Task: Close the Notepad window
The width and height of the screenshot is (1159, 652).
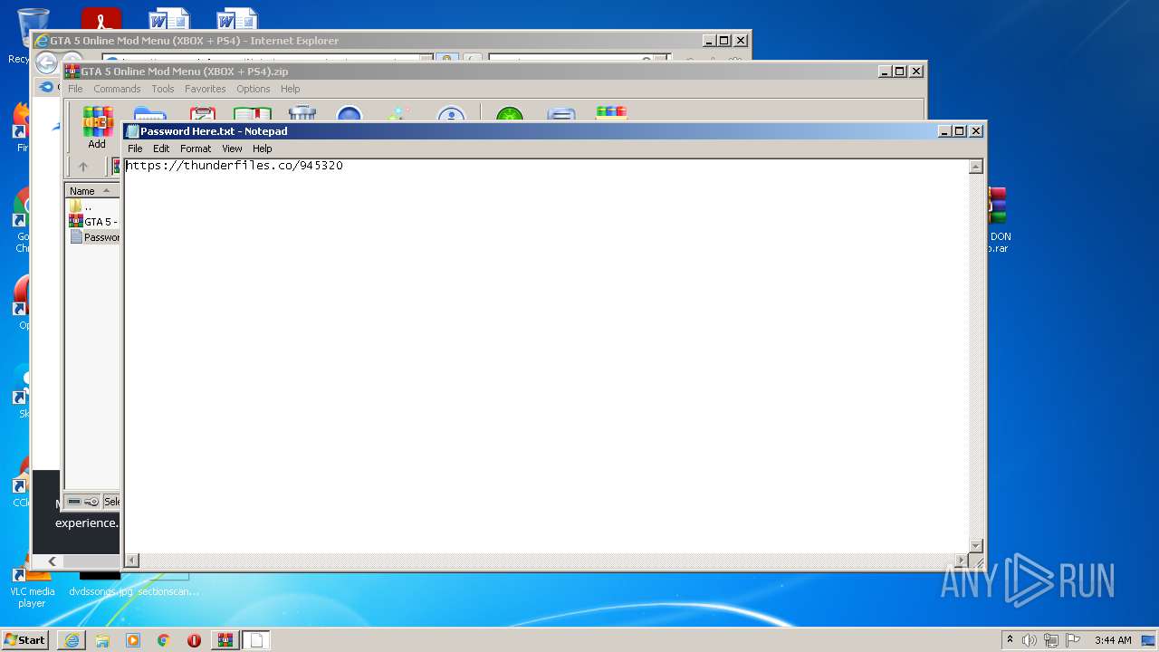Action: [x=976, y=131]
